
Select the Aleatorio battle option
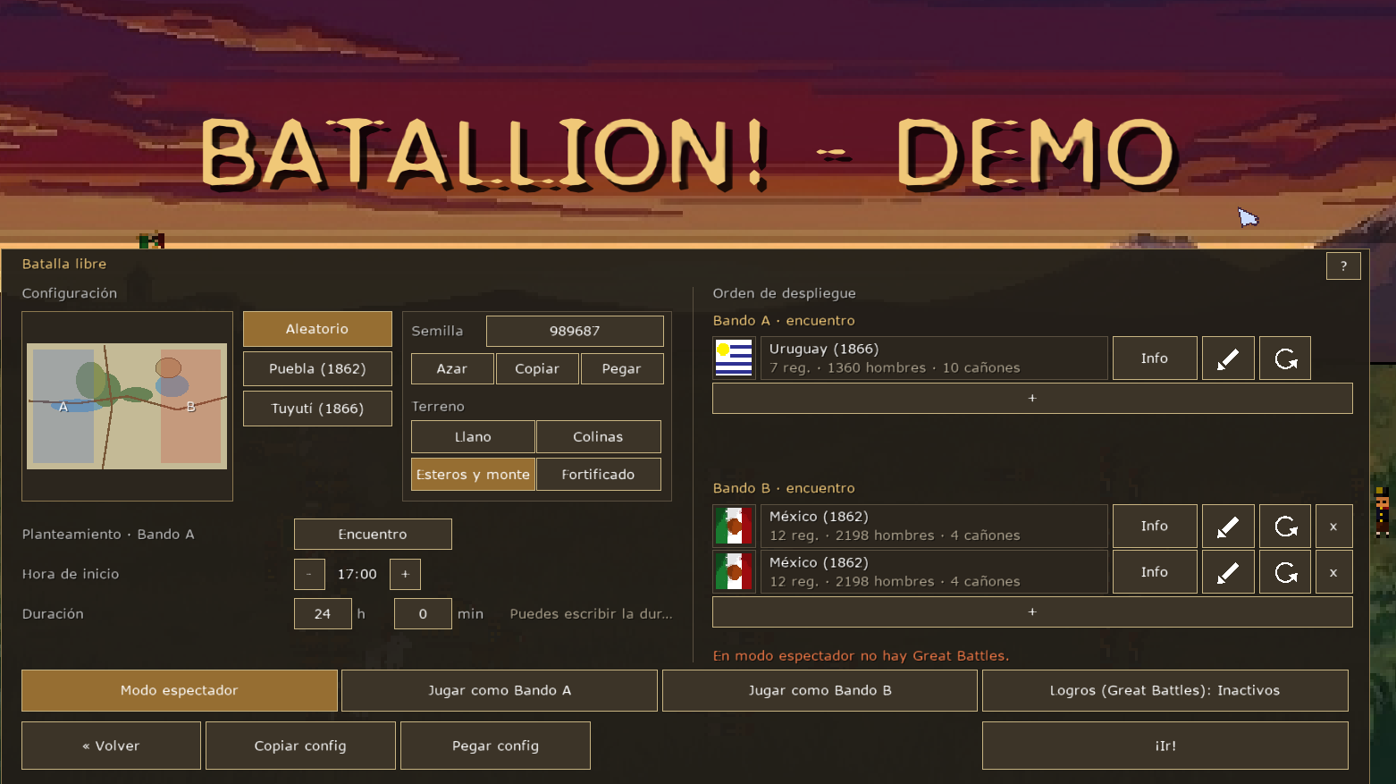[317, 329]
